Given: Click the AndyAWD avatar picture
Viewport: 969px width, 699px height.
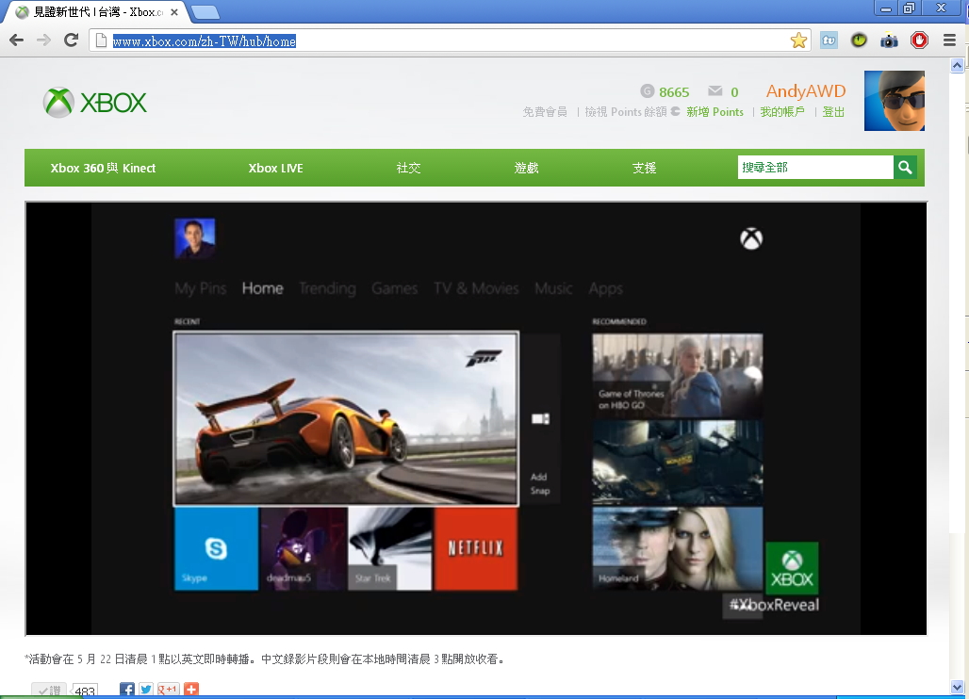Looking at the screenshot, I should click(895, 101).
